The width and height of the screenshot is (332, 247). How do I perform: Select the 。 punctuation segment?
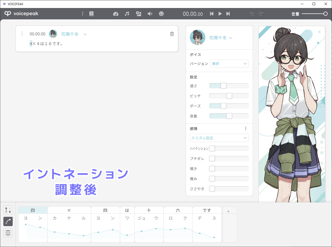pyautogui.click(x=230, y=210)
